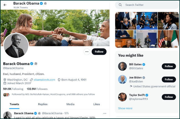
Task: Click the back arrow icon
Action: [5, 5]
